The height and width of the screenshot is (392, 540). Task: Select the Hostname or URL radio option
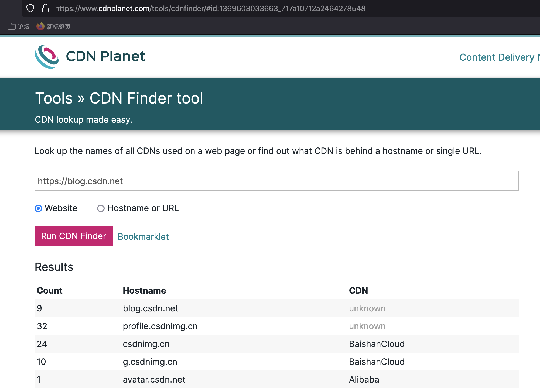pyautogui.click(x=101, y=208)
